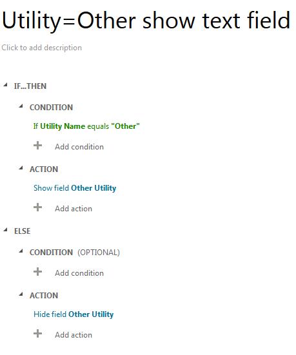Image resolution: width=296 pixels, height=355 pixels.
Task: Collapse the CONDITION (OPTIONAL) section triangle
Action: click(21, 251)
